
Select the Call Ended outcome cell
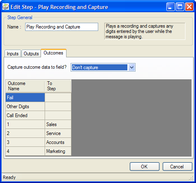(x=25, y=115)
